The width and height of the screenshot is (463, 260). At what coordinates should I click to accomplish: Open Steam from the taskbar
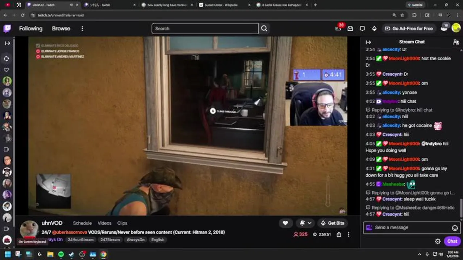click(71, 254)
